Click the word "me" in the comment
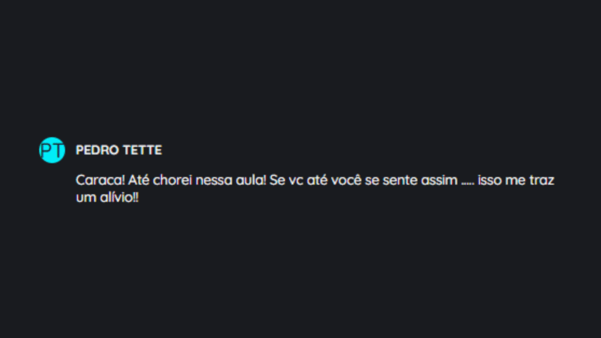The height and width of the screenshot is (338, 601). pos(515,180)
